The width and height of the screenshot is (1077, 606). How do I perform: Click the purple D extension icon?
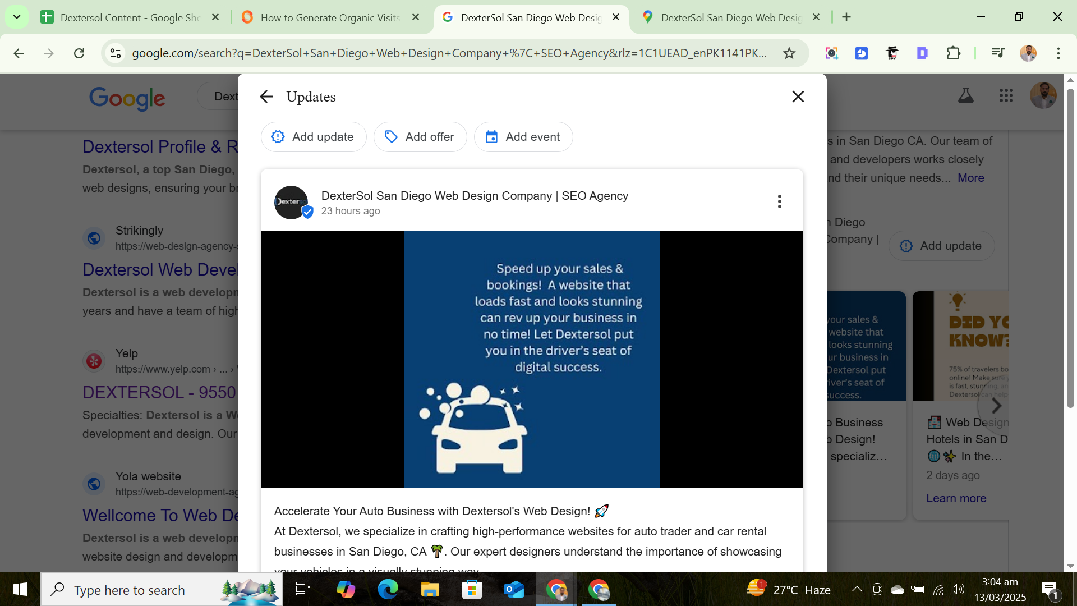pyautogui.click(x=922, y=53)
